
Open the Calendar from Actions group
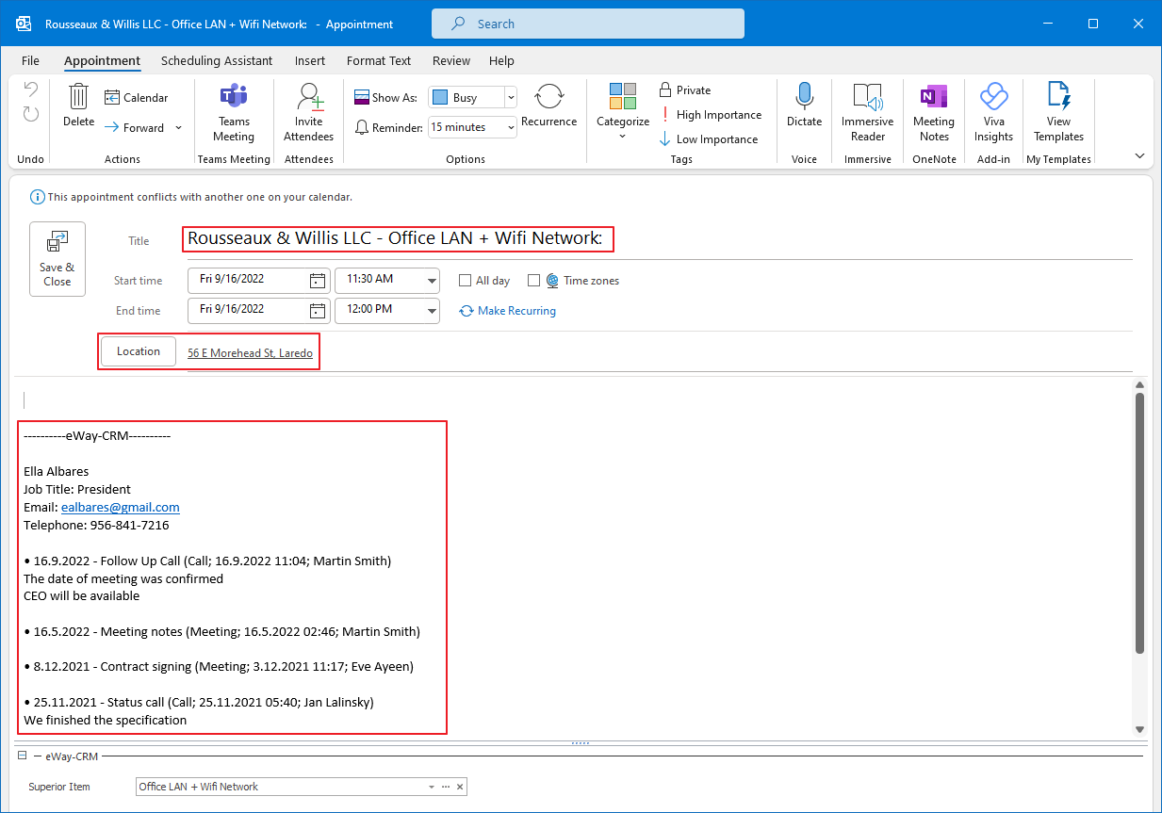pyautogui.click(x=137, y=97)
